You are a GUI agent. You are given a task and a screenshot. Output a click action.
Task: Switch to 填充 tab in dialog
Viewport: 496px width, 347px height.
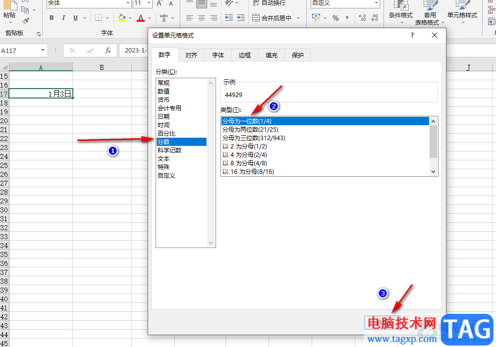pyautogui.click(x=271, y=55)
